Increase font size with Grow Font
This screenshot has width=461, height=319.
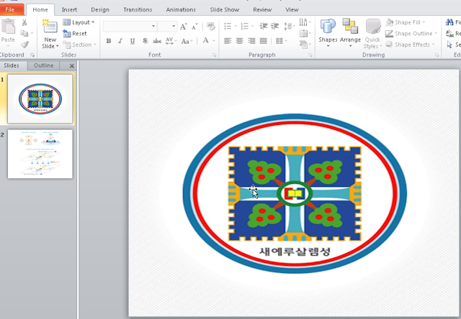tap(183, 27)
